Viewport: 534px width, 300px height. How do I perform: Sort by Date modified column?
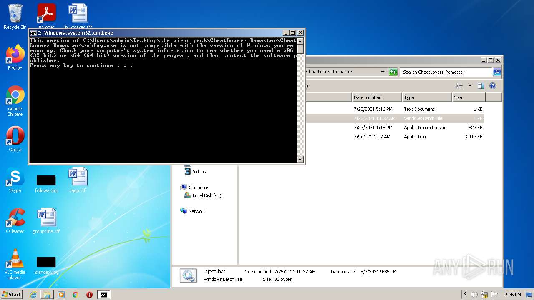[x=377, y=97]
